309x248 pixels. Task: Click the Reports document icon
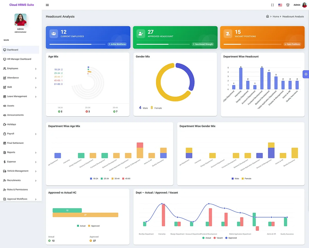click(5, 152)
